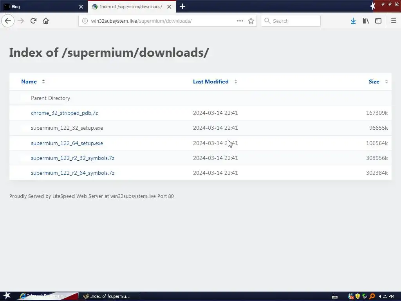
Task: Switch to Internet Explorer taskbar item
Action: click(47, 296)
